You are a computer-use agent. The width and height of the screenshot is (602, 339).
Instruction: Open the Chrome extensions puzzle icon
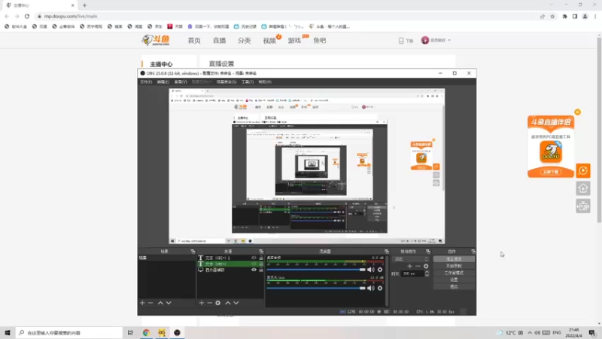(x=565, y=17)
